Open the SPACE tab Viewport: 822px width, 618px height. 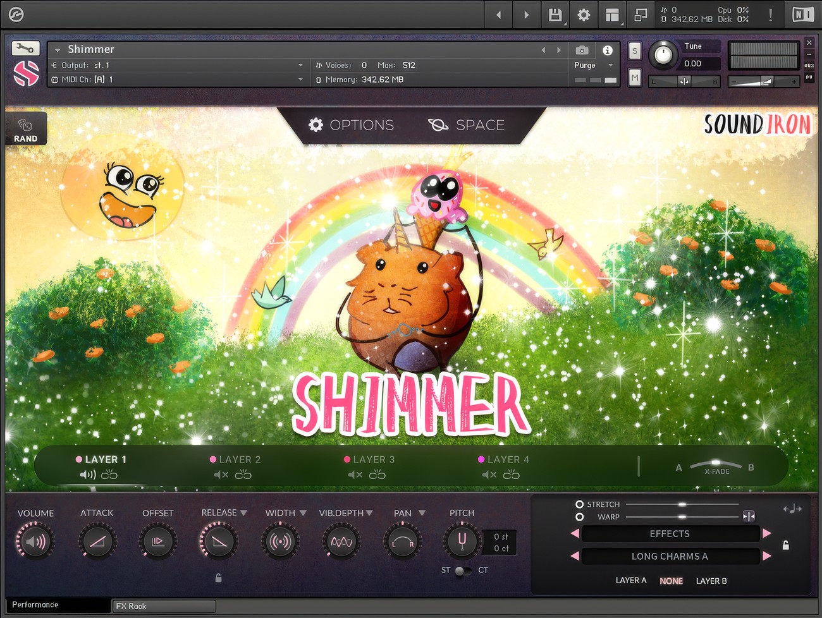coord(466,125)
